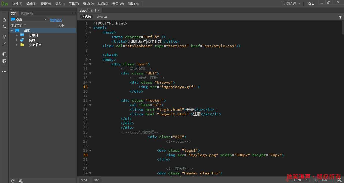Collapse the footer div on line 18
344x183 pixels.
[90, 100]
